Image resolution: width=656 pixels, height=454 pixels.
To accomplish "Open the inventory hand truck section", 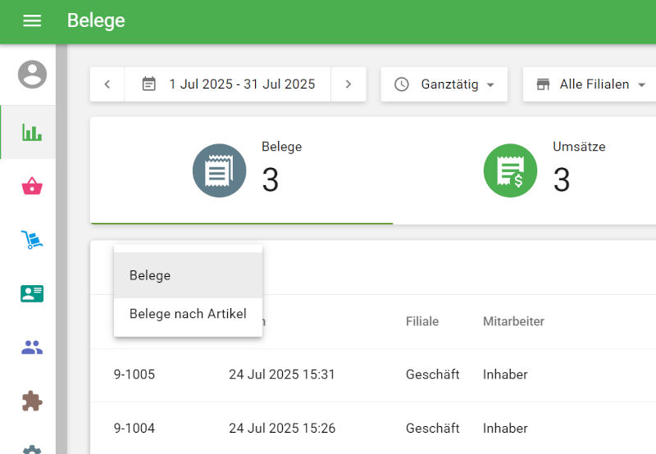I will 32,240.
